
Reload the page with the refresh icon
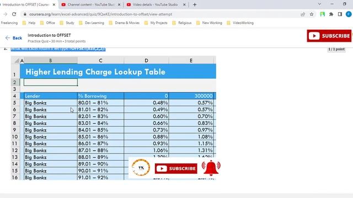pyautogui.click(x=14, y=14)
